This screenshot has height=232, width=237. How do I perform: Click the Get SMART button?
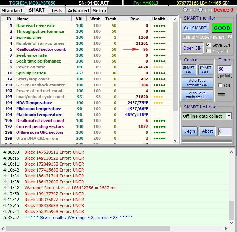tap(195, 28)
